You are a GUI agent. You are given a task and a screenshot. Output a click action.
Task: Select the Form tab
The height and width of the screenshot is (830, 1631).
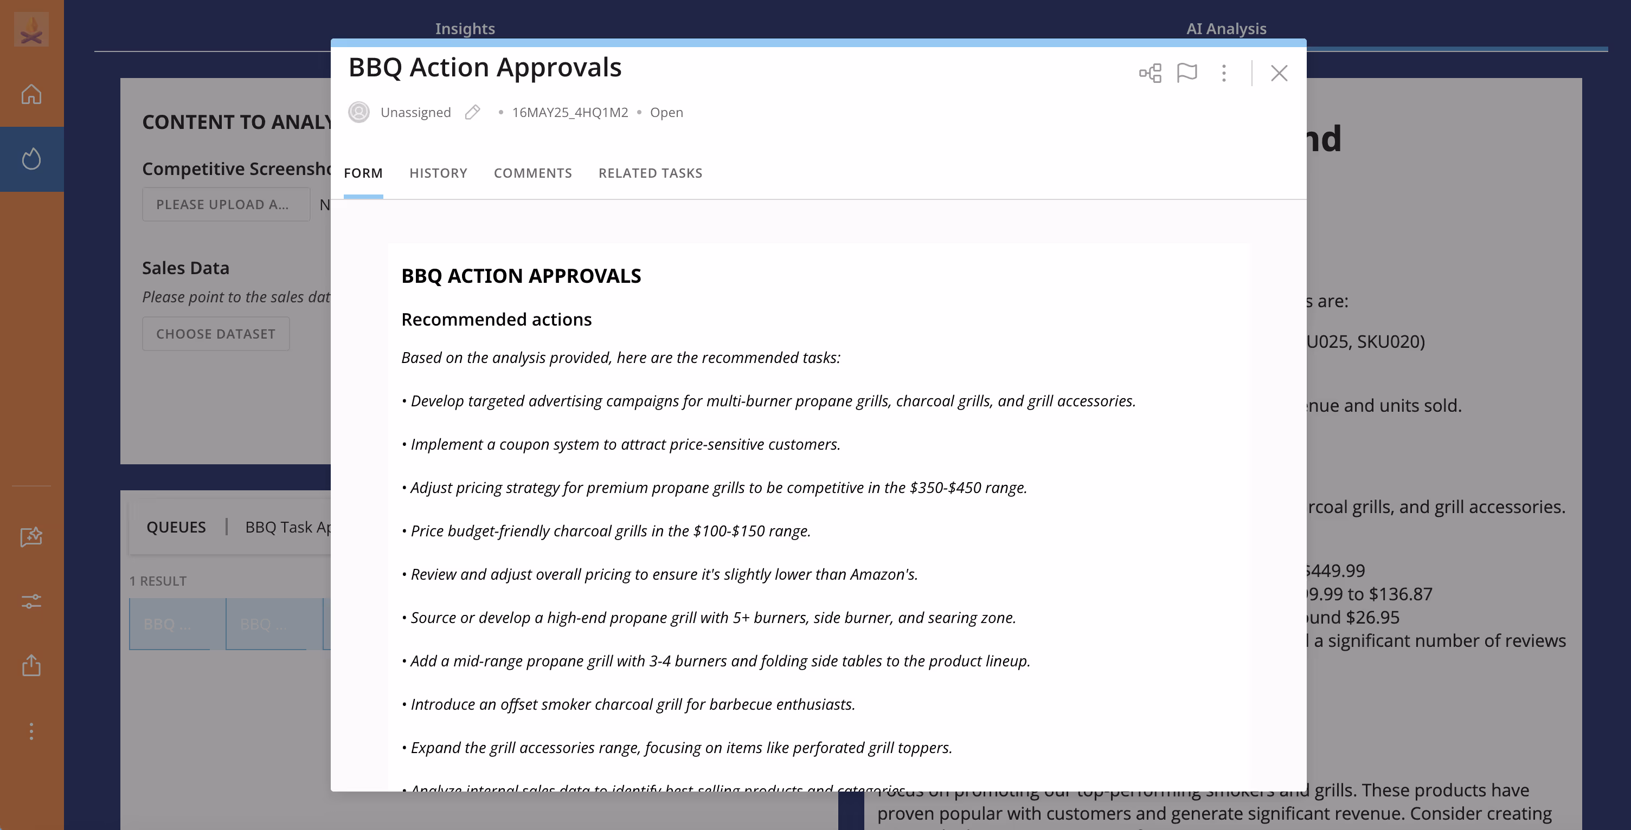[x=363, y=173]
